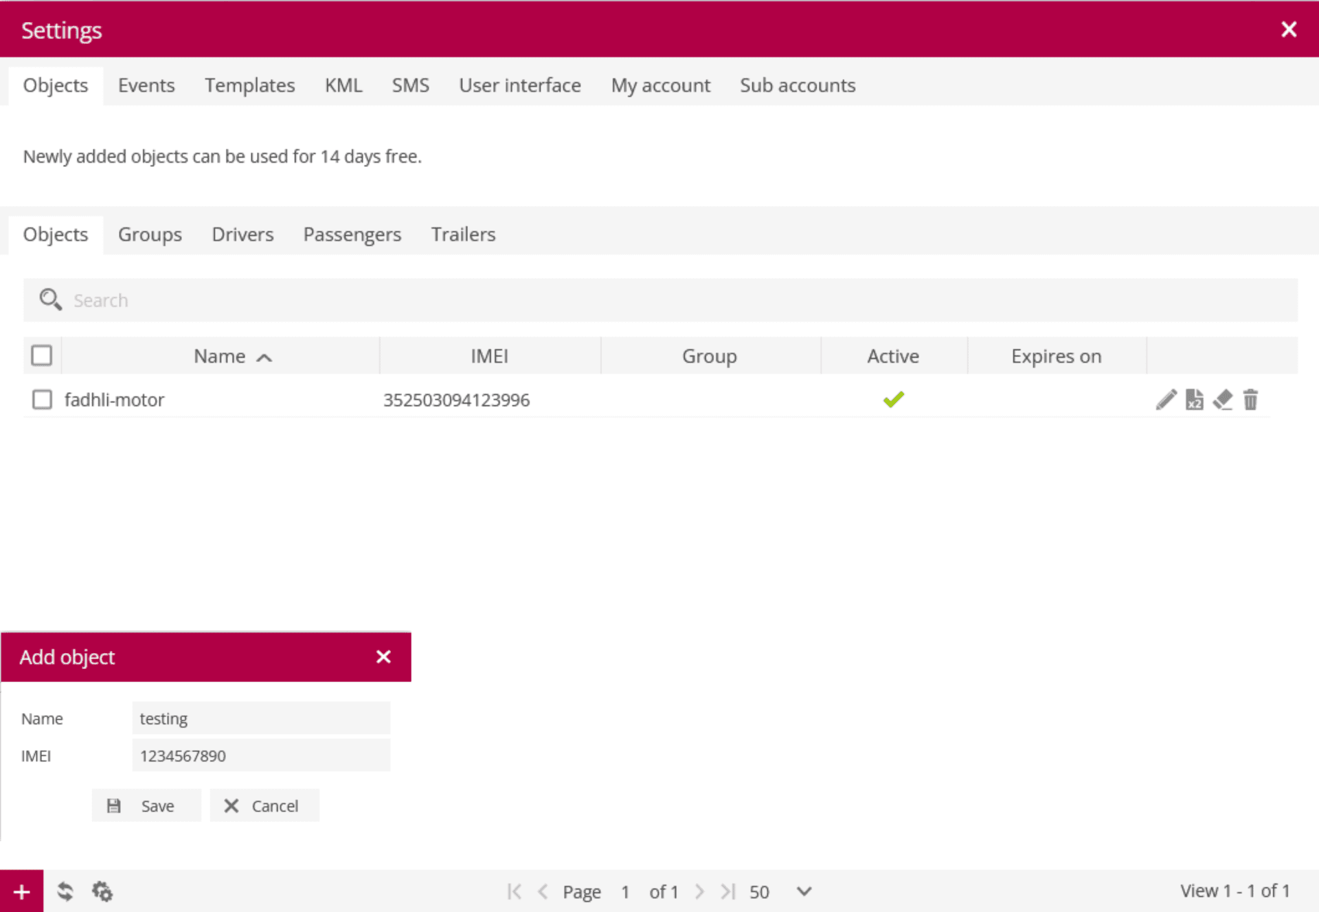Open the Drivers sub-tab

point(243,234)
